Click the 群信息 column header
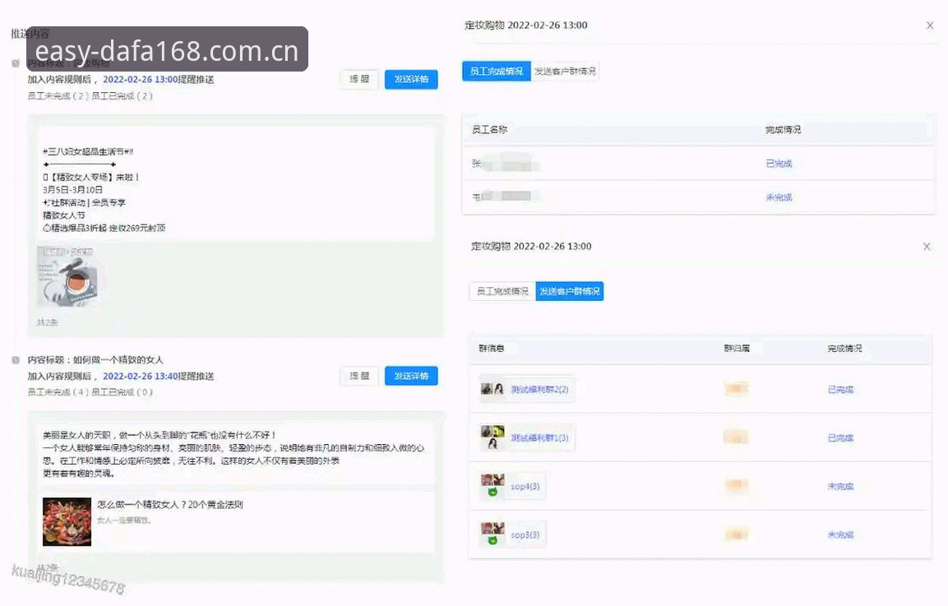The height and width of the screenshot is (606, 948). [x=492, y=349]
